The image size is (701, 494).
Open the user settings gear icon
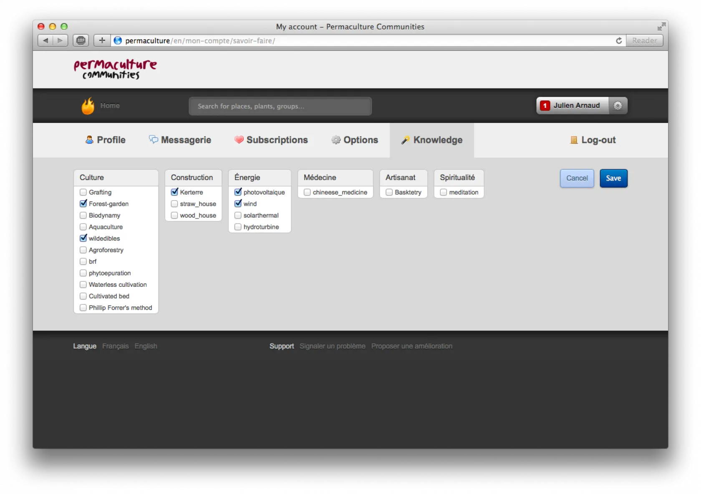[618, 105]
